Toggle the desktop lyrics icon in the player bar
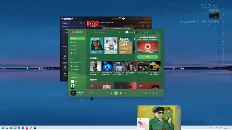This screenshot has height=130, width=232. coord(153,93)
